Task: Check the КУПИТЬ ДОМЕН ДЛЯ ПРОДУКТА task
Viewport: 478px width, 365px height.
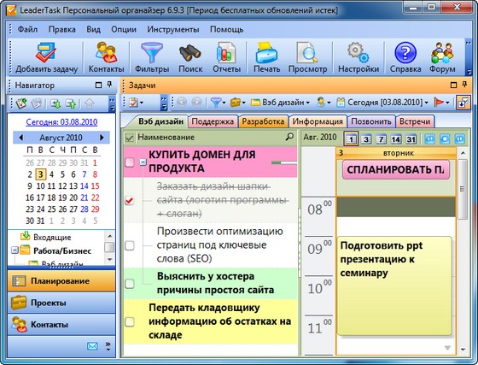Action: point(130,162)
